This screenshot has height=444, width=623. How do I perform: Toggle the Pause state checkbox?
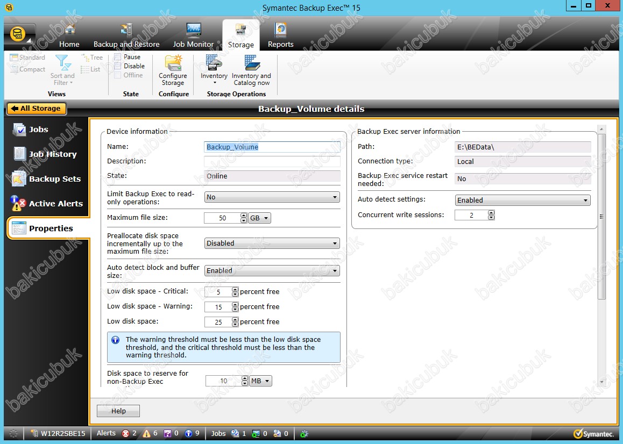[x=118, y=57]
